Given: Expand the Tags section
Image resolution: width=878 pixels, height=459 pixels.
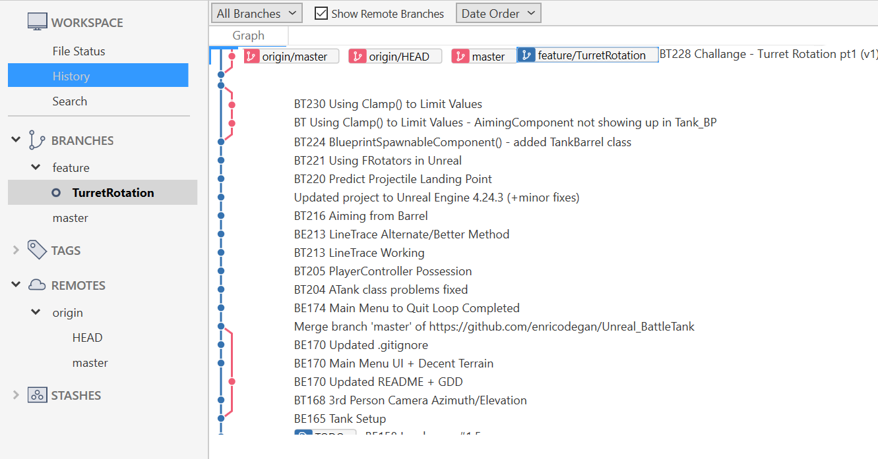Looking at the screenshot, I should (16, 250).
